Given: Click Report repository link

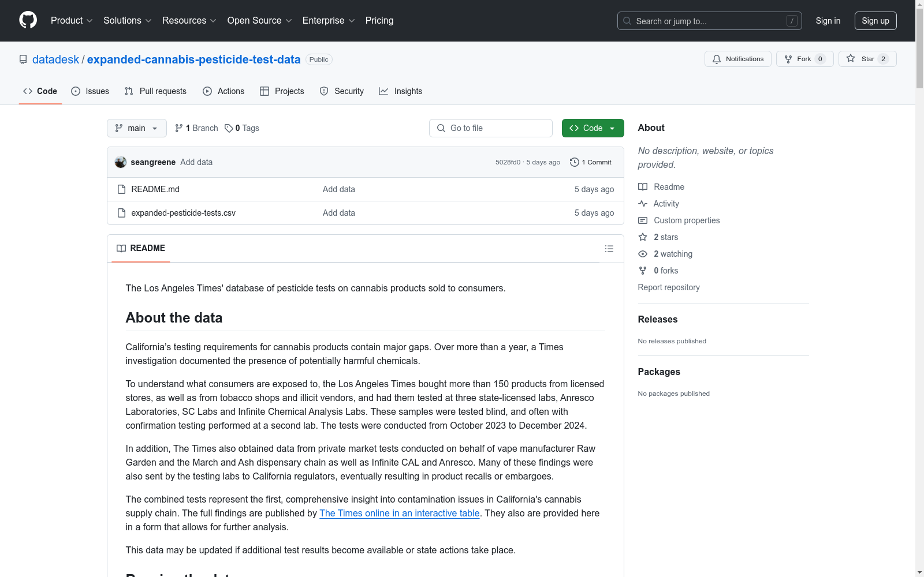Looking at the screenshot, I should (669, 287).
